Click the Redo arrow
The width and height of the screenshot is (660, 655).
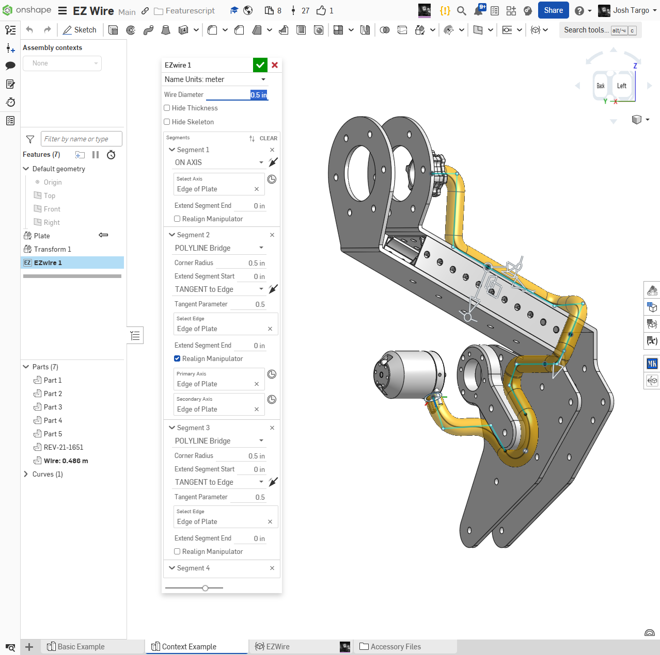[x=48, y=30]
